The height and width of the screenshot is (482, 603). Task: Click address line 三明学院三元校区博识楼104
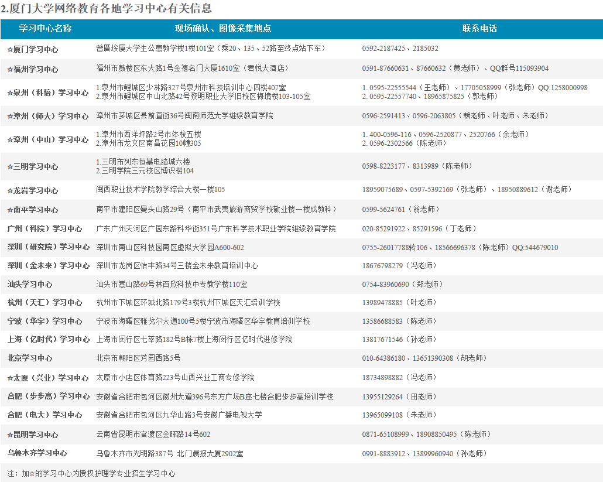145,171
